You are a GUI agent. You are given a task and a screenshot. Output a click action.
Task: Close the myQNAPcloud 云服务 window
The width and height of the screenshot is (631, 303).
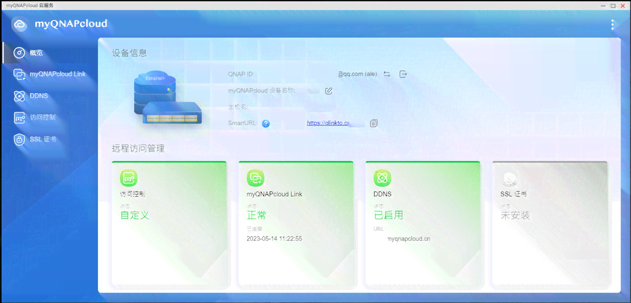point(623,6)
